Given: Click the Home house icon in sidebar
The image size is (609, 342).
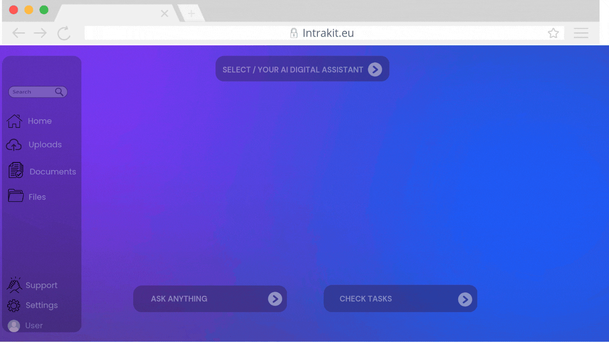Looking at the screenshot, I should [x=14, y=121].
